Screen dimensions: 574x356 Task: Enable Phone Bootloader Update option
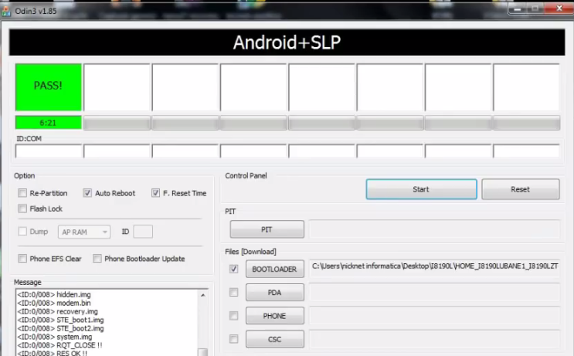(x=97, y=259)
